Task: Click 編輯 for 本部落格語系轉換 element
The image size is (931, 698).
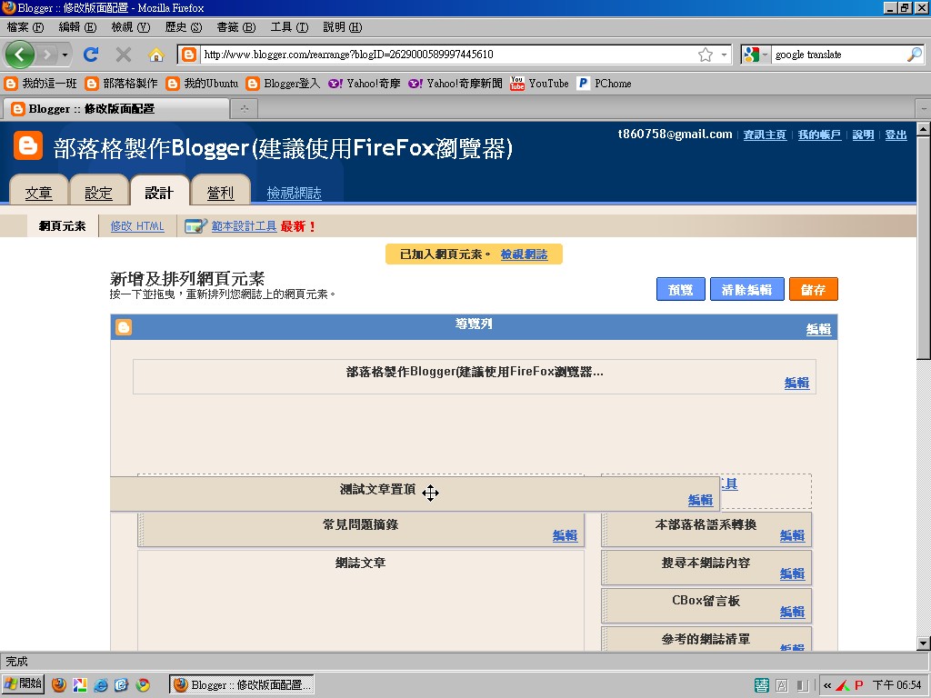Action: [x=792, y=536]
